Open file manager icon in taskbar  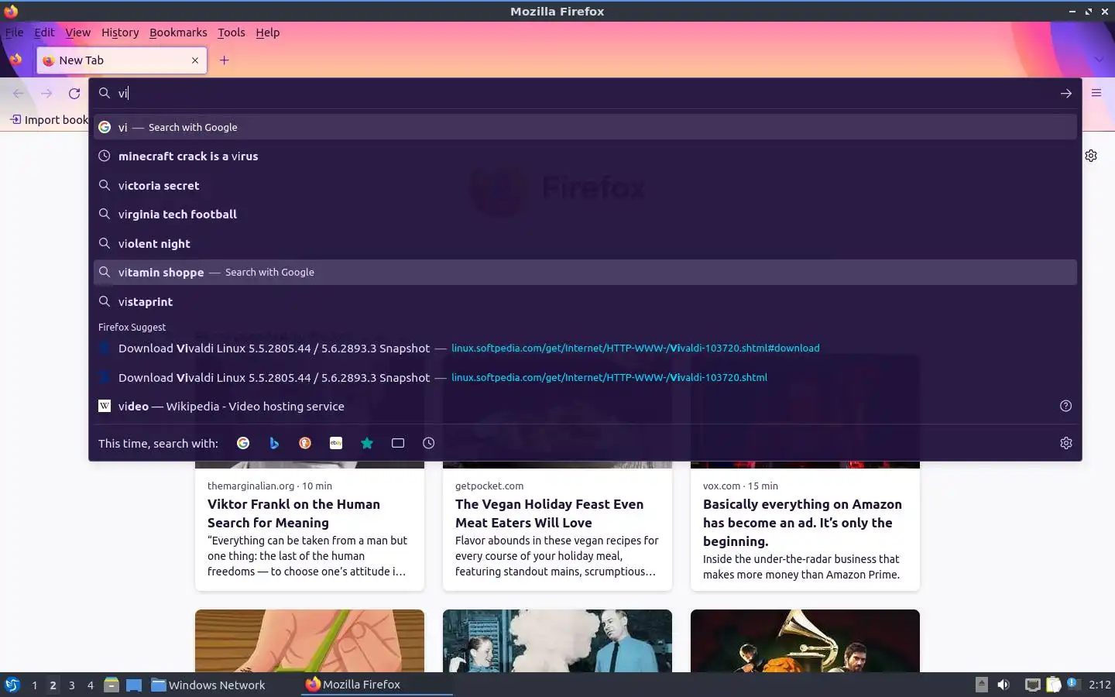pos(111,685)
